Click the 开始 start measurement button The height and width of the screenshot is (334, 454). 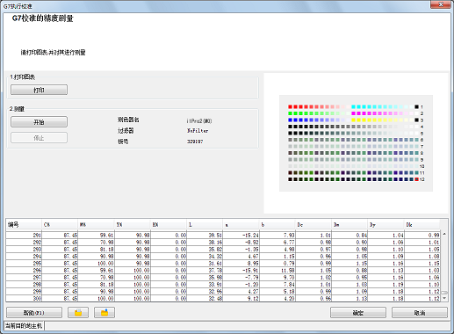point(39,122)
